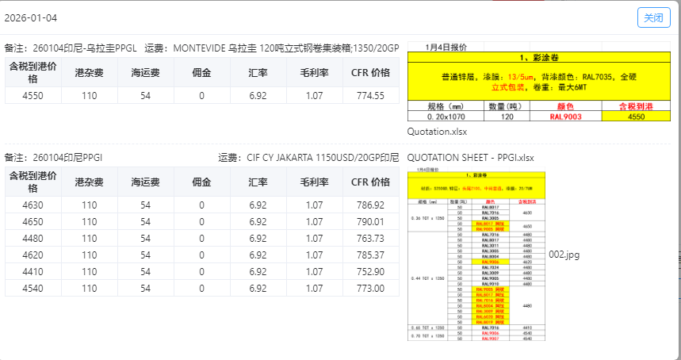Click the 关闭 button to close dialog
The width and height of the screenshot is (681, 360).
click(x=653, y=18)
